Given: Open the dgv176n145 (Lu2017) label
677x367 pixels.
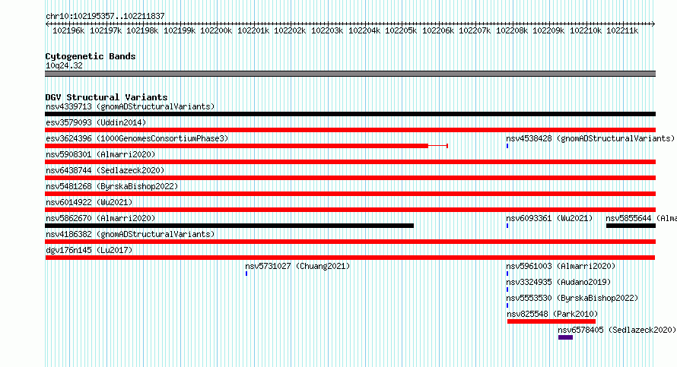Looking at the screenshot, I should point(89,250).
